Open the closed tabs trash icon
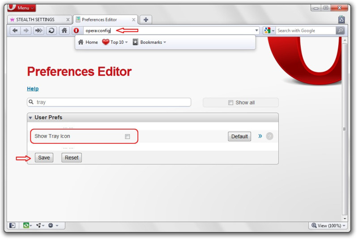 (x=341, y=20)
